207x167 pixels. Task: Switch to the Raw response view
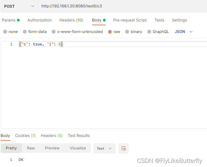(31, 148)
